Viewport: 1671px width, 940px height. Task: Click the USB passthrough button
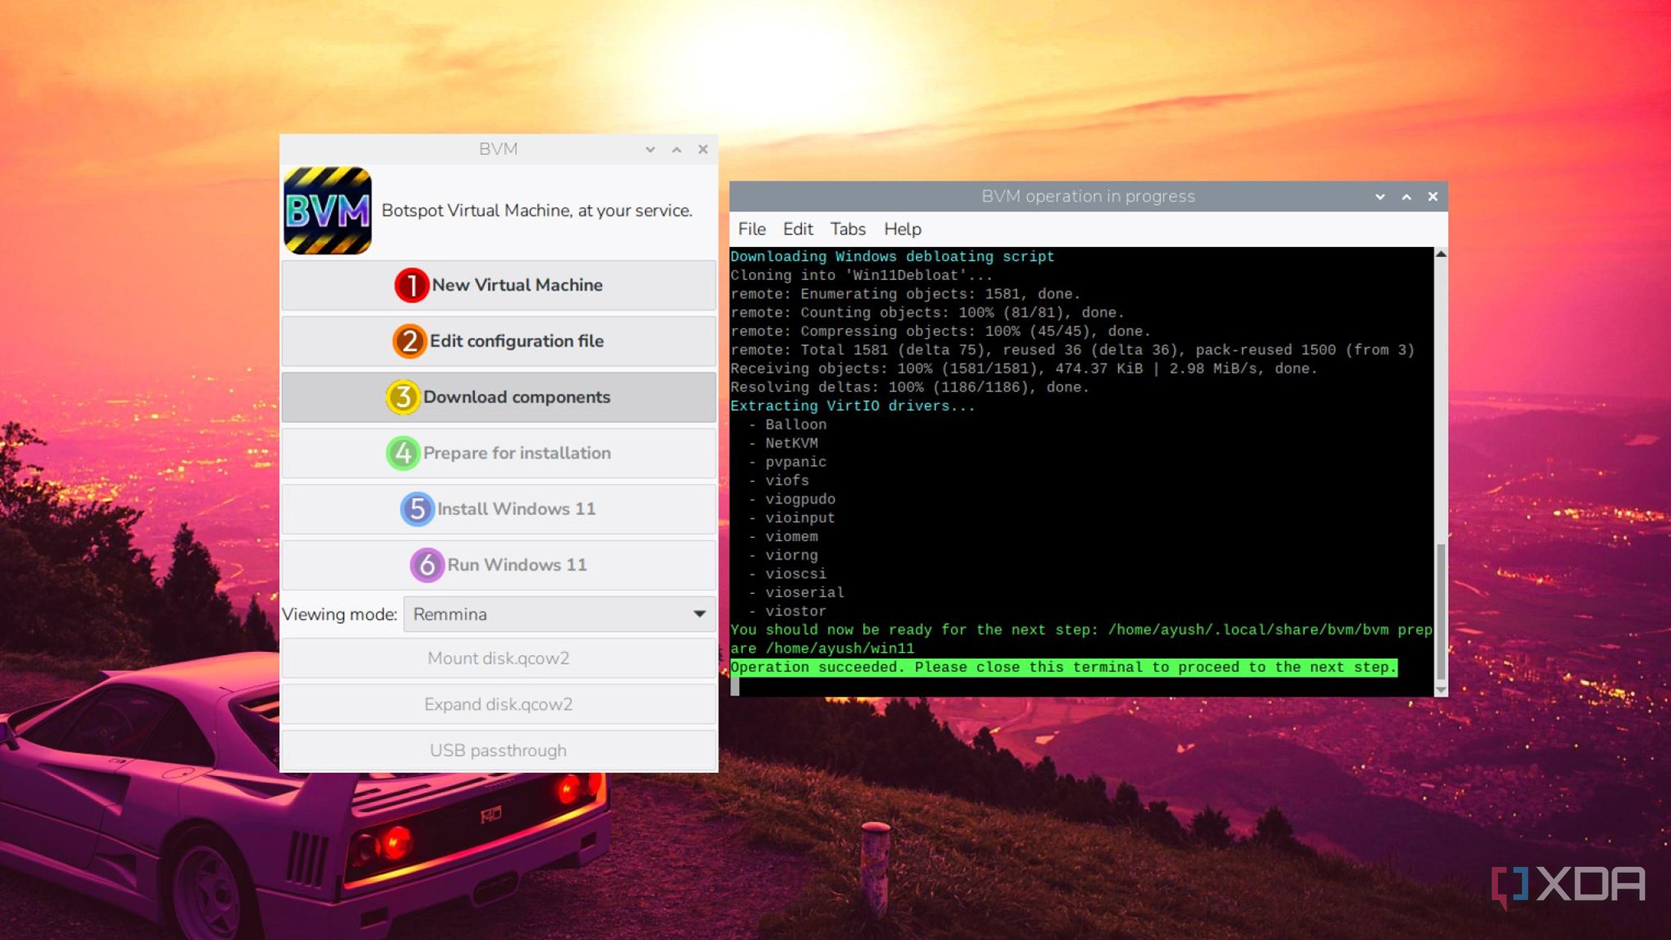coord(498,750)
